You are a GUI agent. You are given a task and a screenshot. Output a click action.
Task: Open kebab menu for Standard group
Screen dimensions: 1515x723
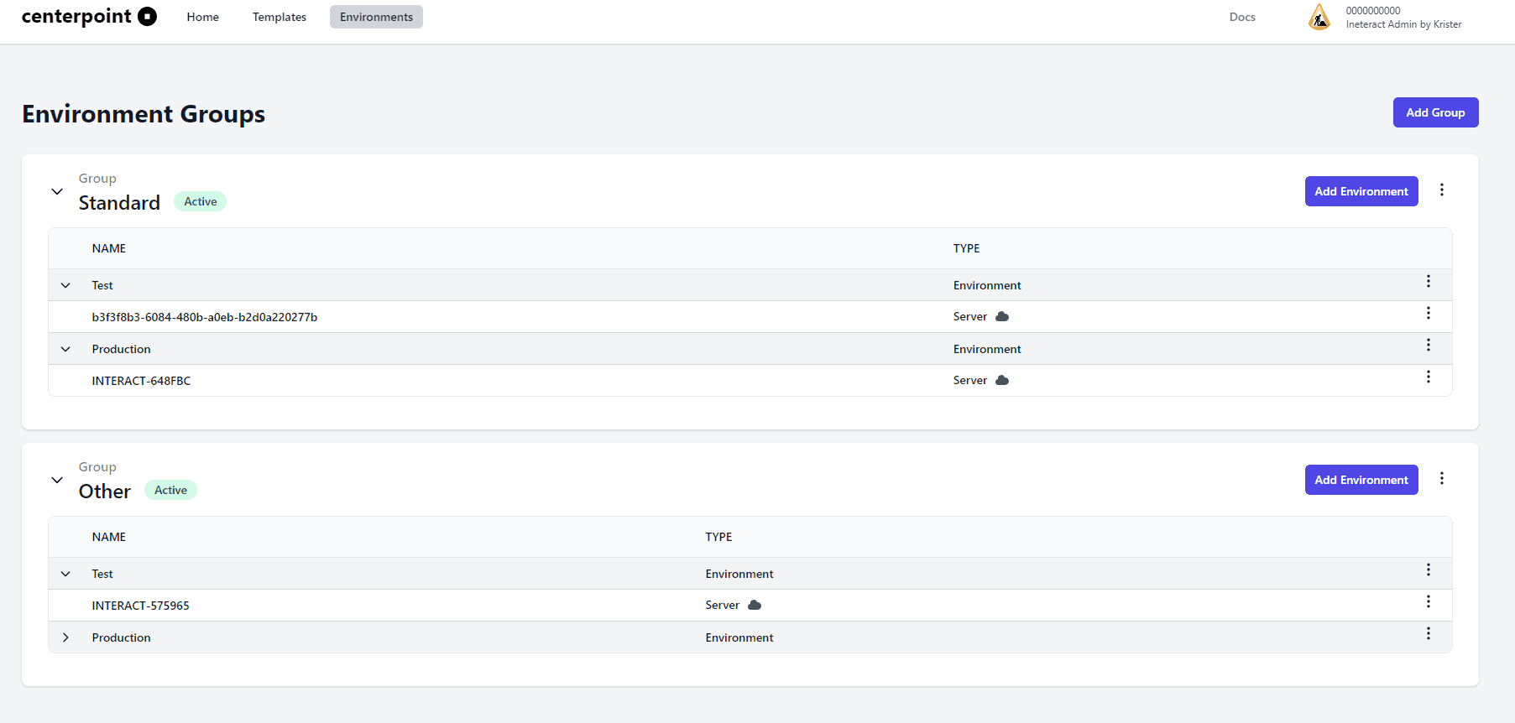(x=1441, y=190)
